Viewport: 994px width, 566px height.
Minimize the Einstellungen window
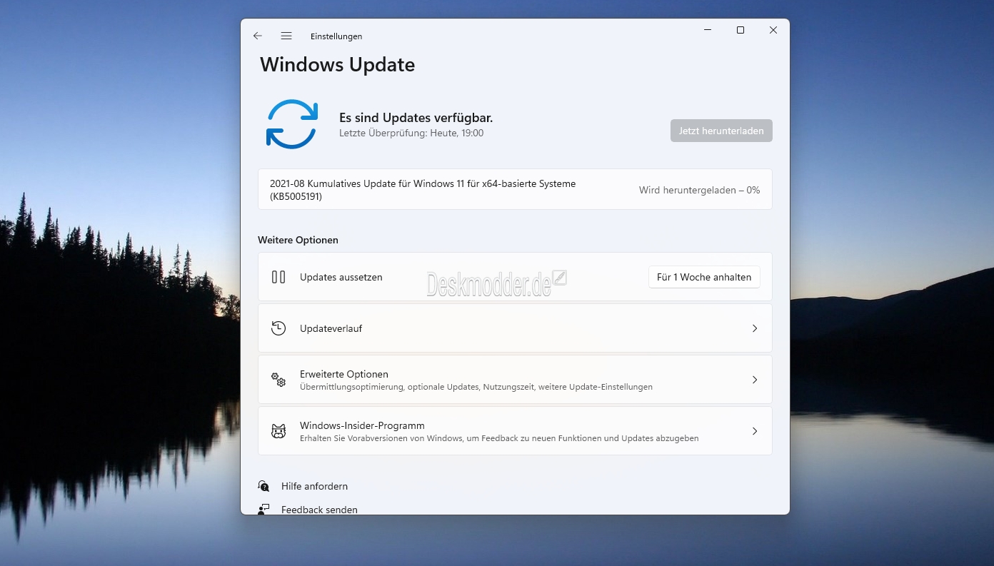pos(708,30)
